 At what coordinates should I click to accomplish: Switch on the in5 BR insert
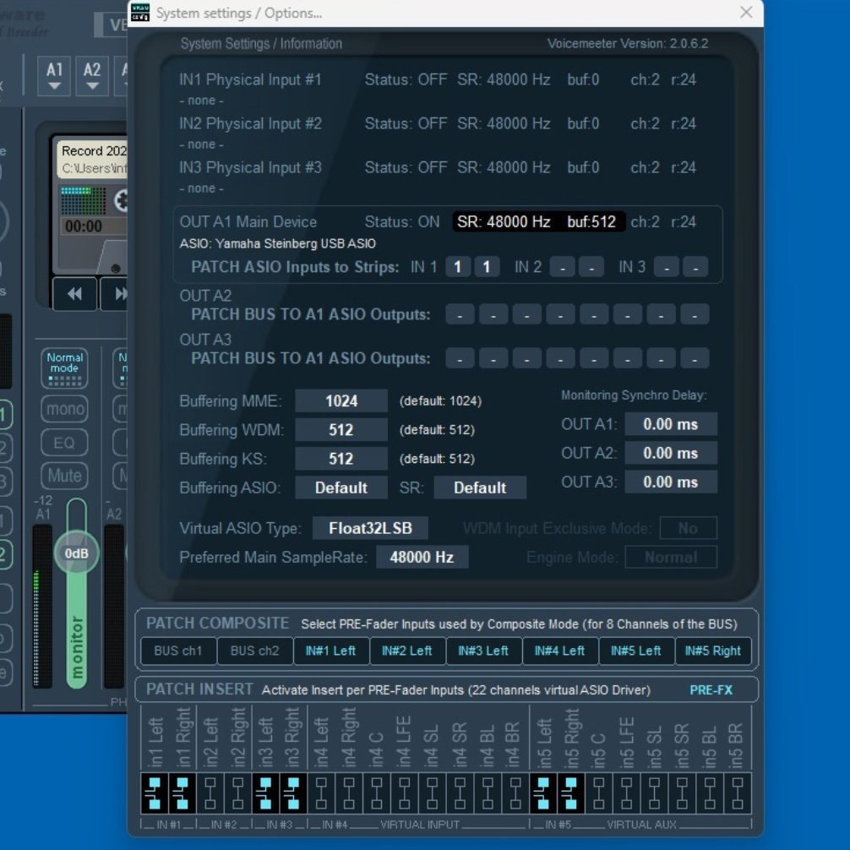pos(738,793)
